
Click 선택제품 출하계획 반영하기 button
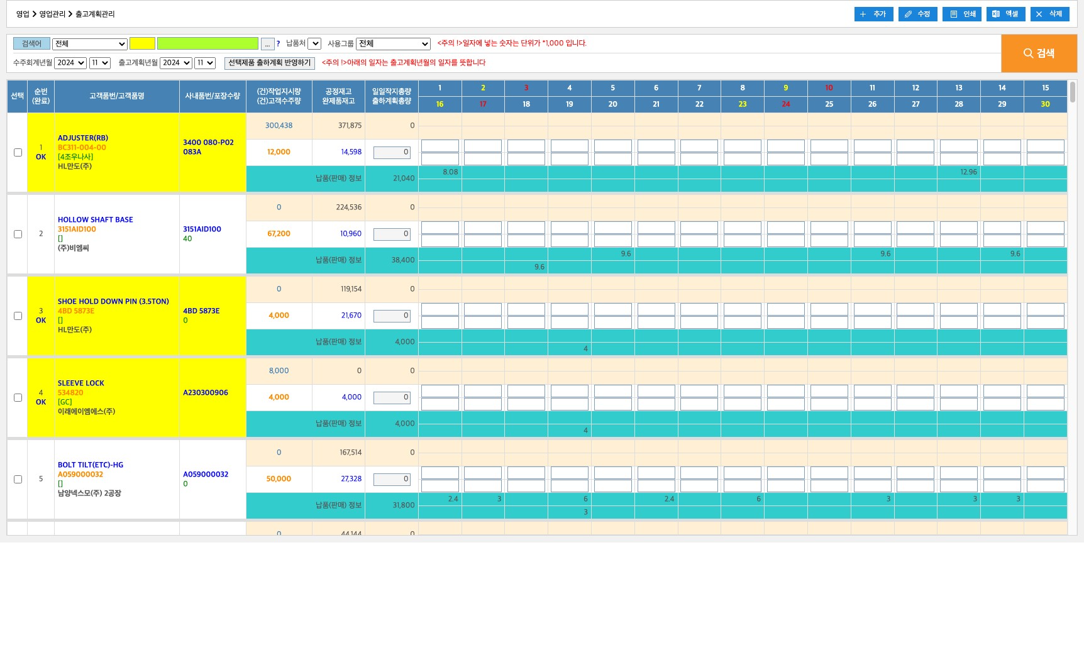pyautogui.click(x=269, y=63)
